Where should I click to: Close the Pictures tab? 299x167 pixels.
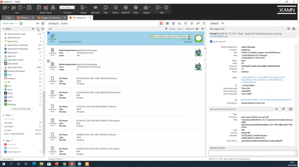point(33,18)
